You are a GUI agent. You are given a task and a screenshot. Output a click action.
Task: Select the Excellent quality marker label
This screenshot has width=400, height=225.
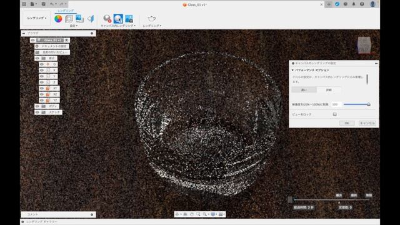(339, 195)
